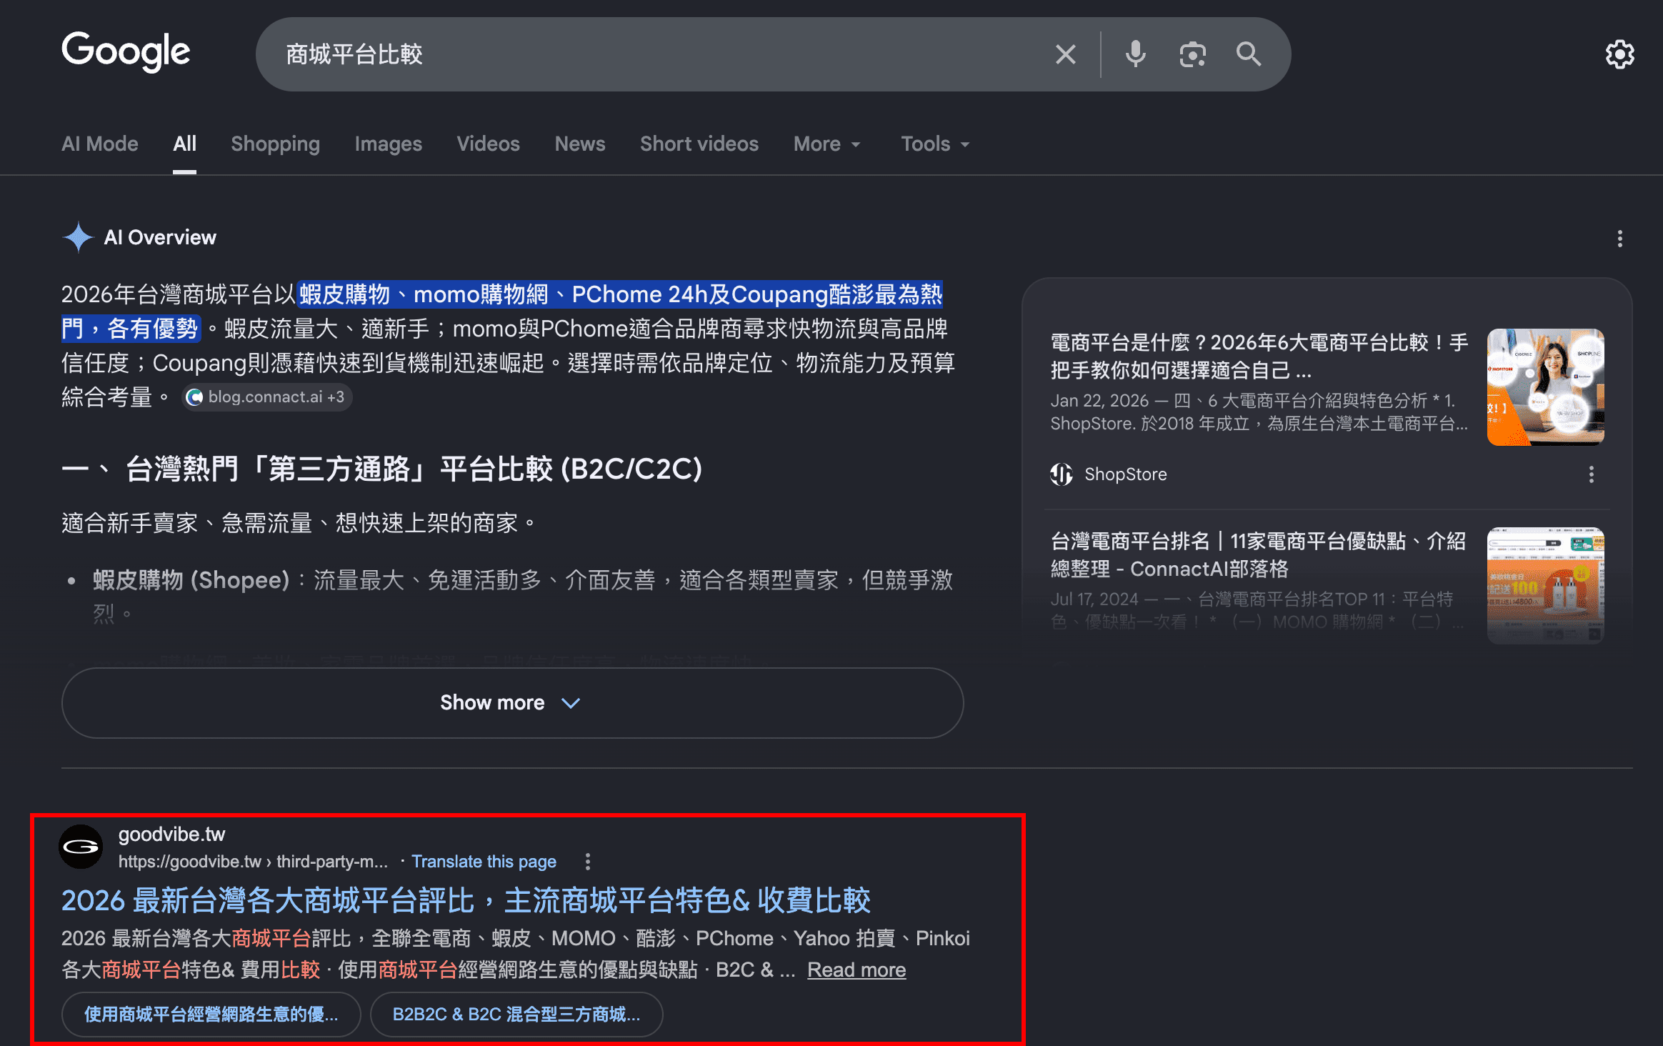Start voice search with the microphone icon

[x=1135, y=54]
